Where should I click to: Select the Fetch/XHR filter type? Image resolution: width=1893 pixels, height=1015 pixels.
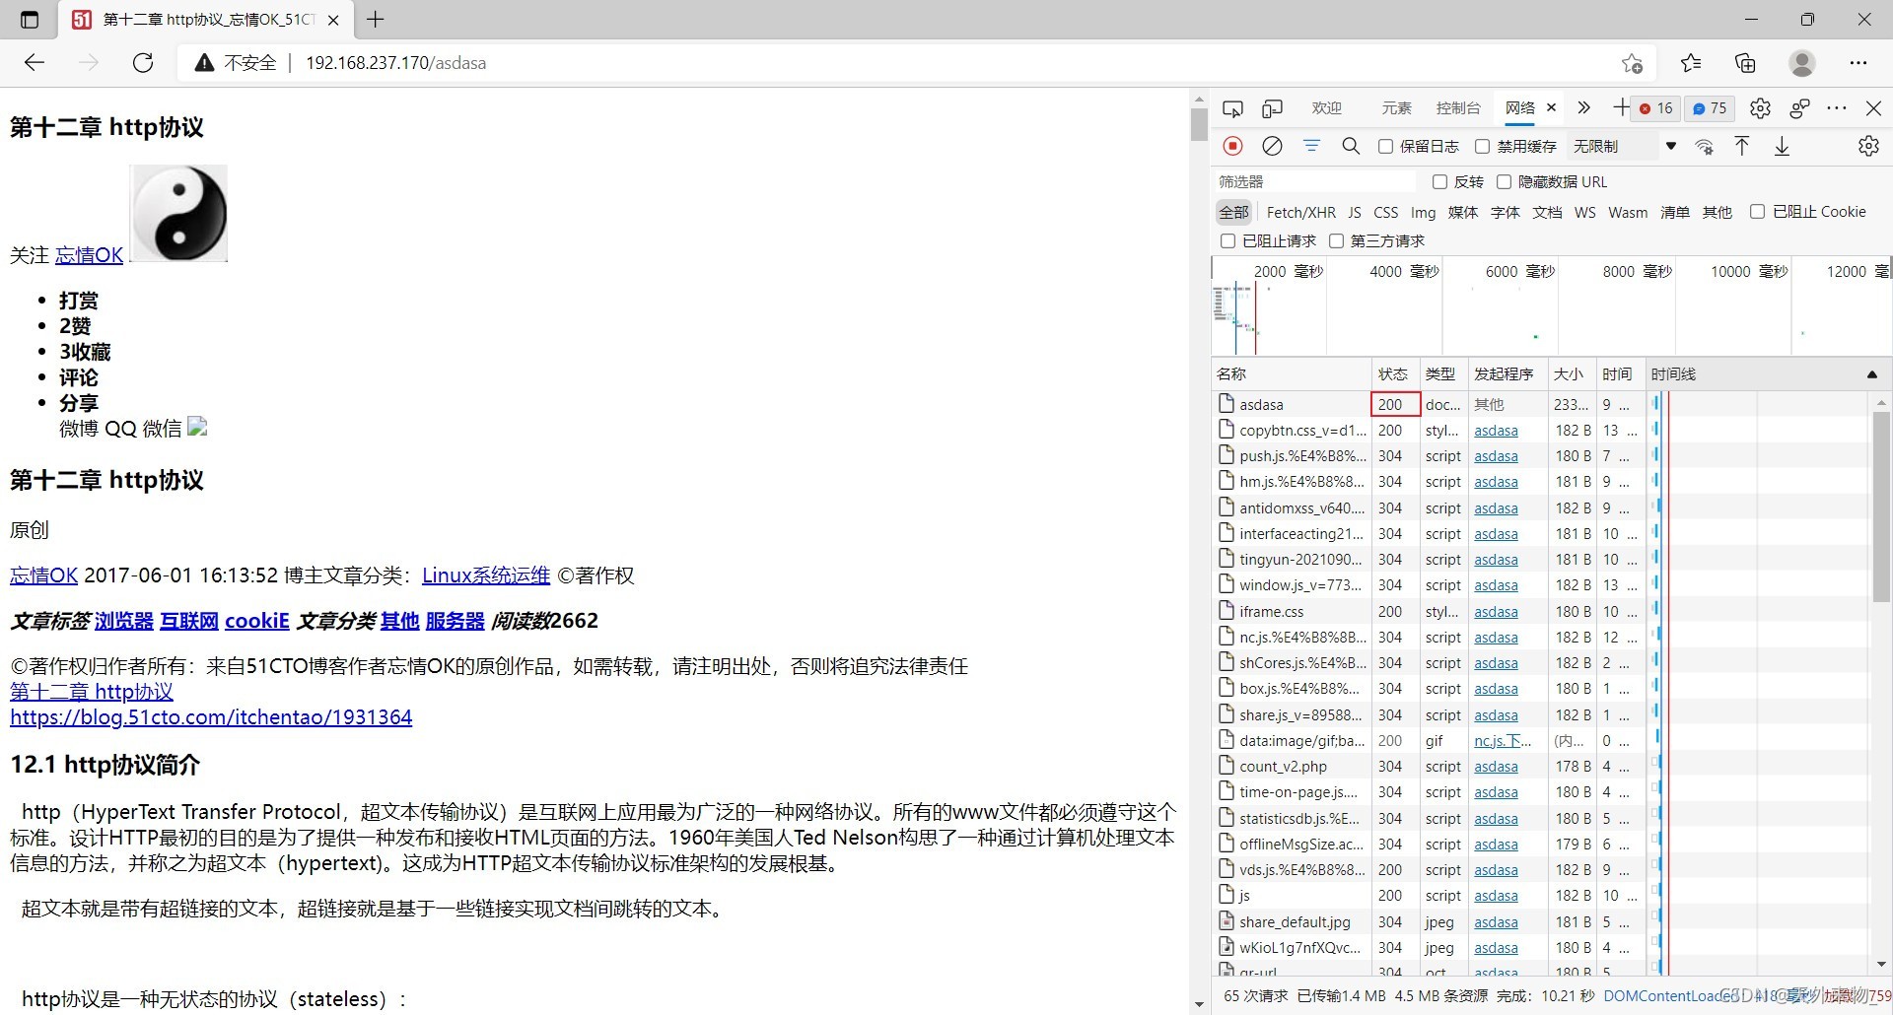(1300, 212)
